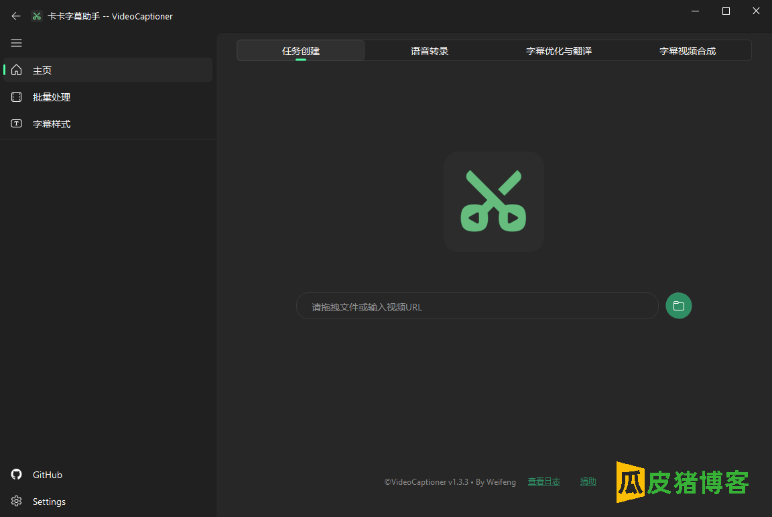Click the 卡卡字幕助手 -- VideoCaptioner window title
Screen dimensions: 772x517
tap(111, 16)
